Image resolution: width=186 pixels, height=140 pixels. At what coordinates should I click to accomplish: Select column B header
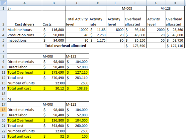(x=53, y=3)
